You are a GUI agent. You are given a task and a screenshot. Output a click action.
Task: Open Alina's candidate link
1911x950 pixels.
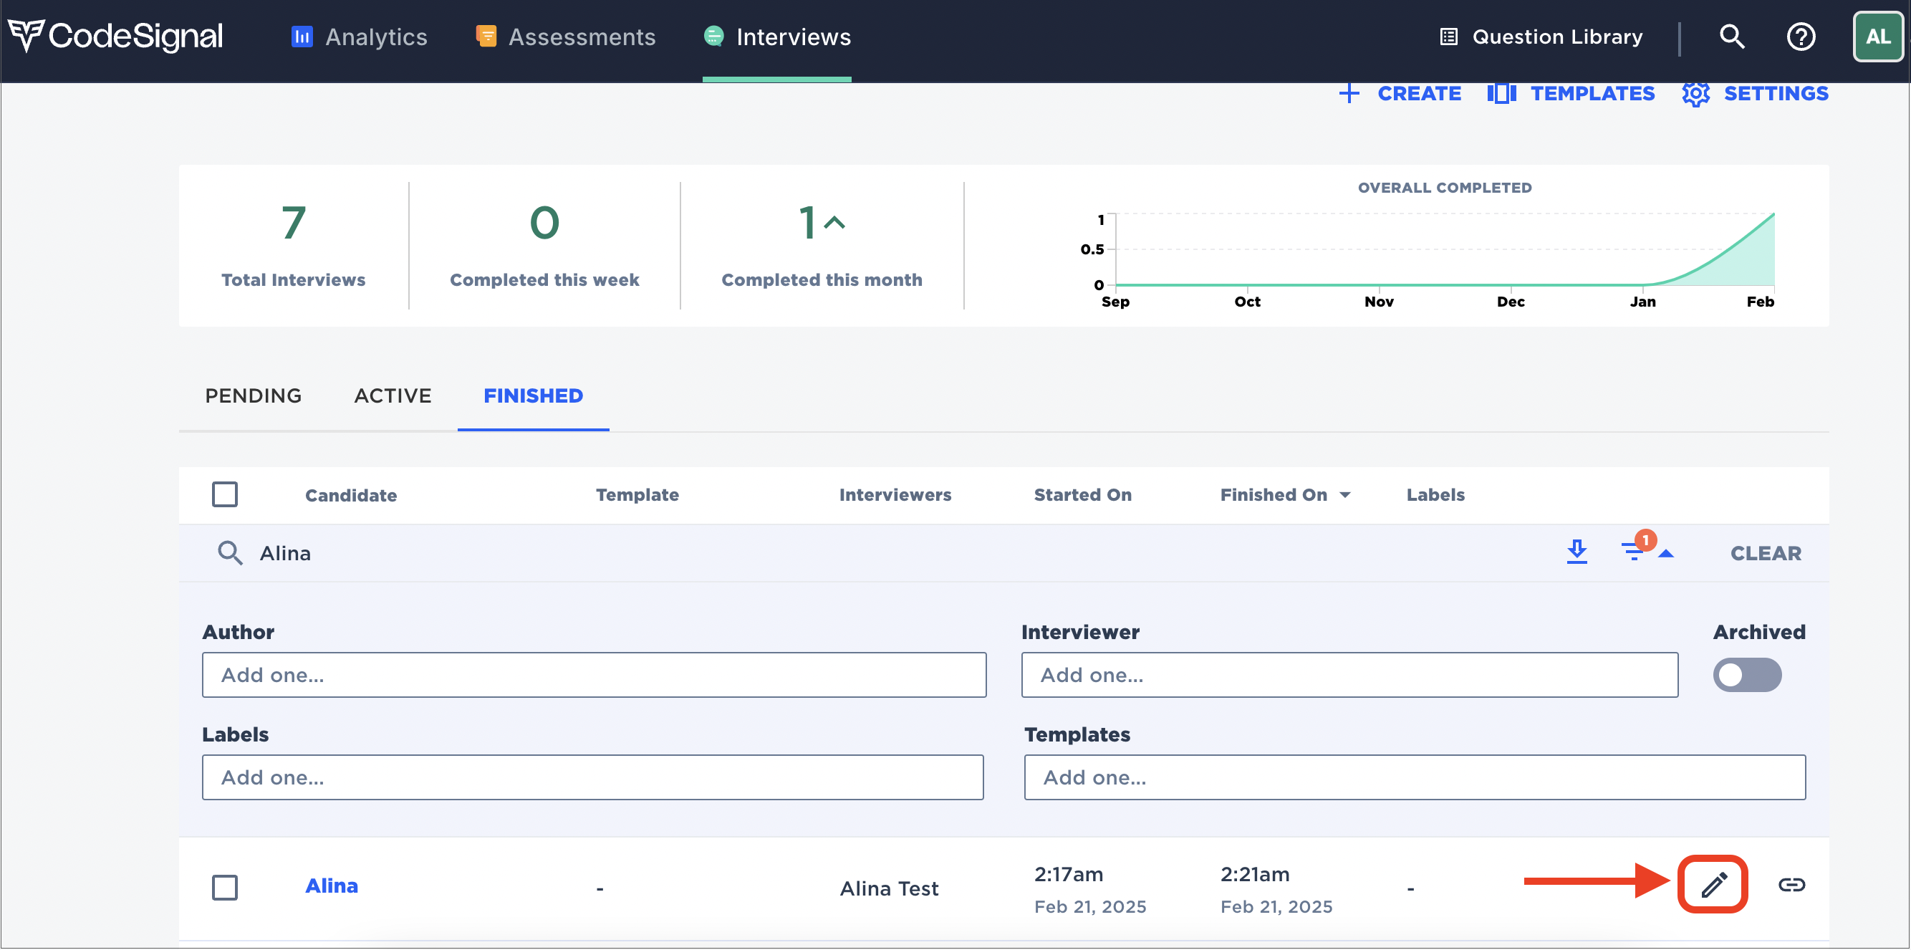(332, 886)
